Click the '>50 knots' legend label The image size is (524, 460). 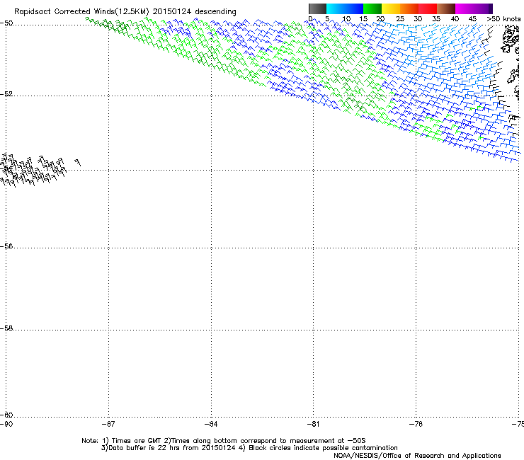pos(503,19)
